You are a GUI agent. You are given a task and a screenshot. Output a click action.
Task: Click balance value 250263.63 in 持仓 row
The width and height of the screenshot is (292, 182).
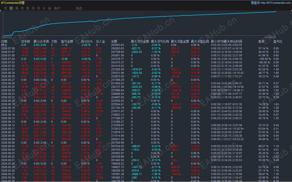pos(117,45)
